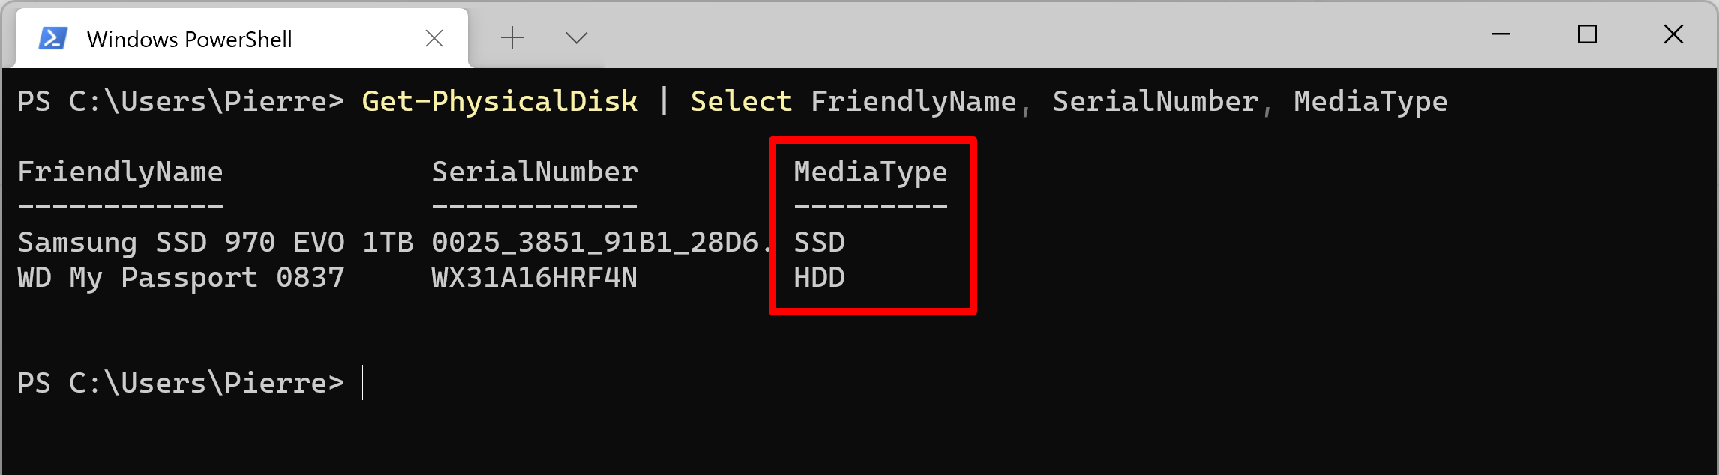Viewport: 1719px width, 475px height.
Task: Maximize the terminal window
Action: coord(1587,34)
